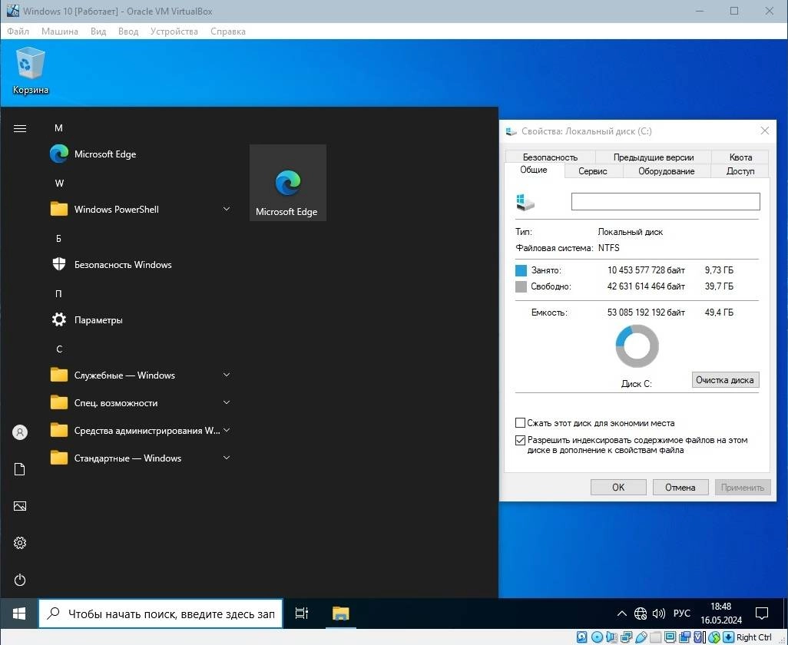Open Task View on the taskbar
Viewport: 788px width, 645px height.
click(x=302, y=614)
